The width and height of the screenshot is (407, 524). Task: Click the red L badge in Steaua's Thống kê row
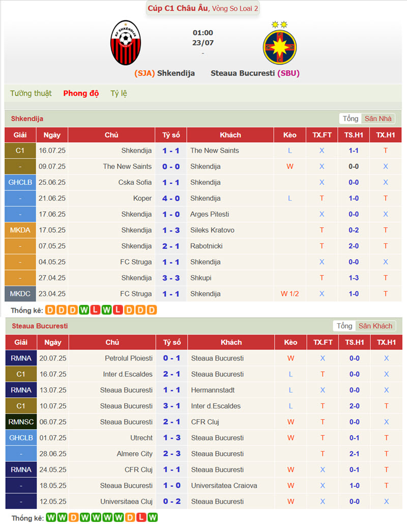(x=141, y=518)
